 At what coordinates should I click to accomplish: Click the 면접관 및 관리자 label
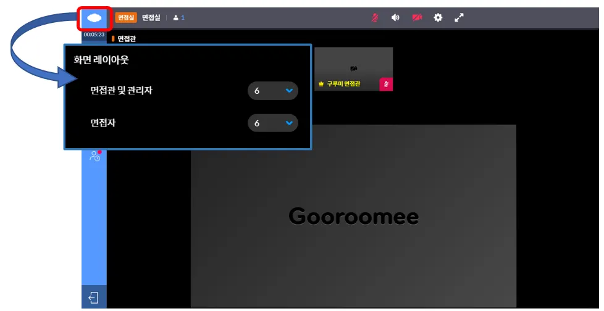point(121,91)
